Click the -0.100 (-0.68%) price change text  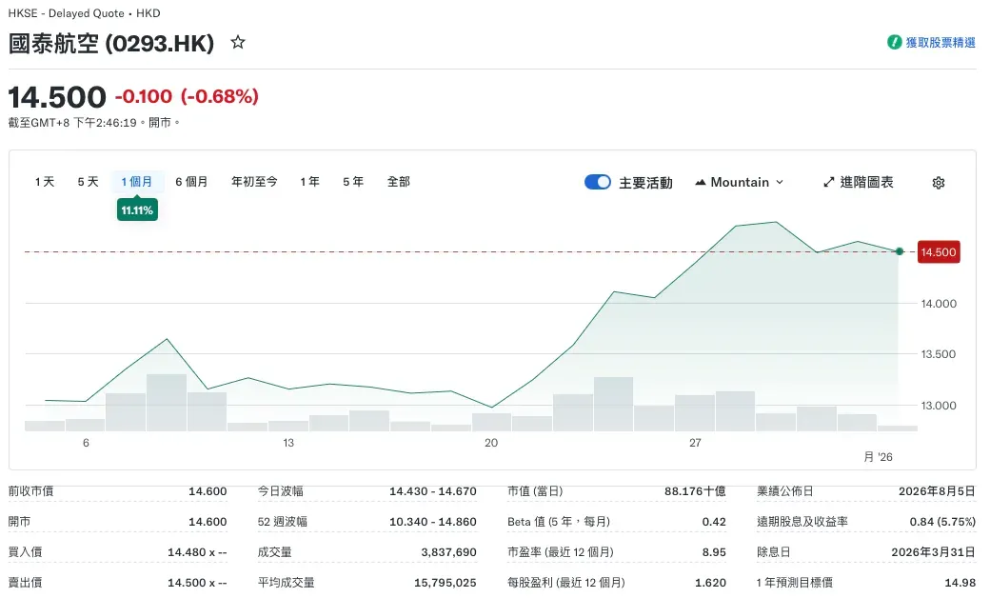tap(187, 96)
